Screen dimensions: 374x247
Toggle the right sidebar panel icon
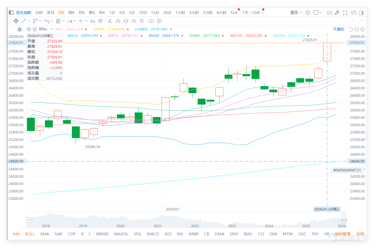(x=361, y=13)
